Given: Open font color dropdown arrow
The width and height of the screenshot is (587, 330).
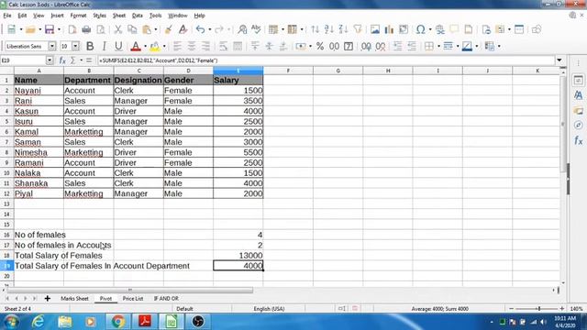Looking at the screenshot, I should [x=145, y=46].
